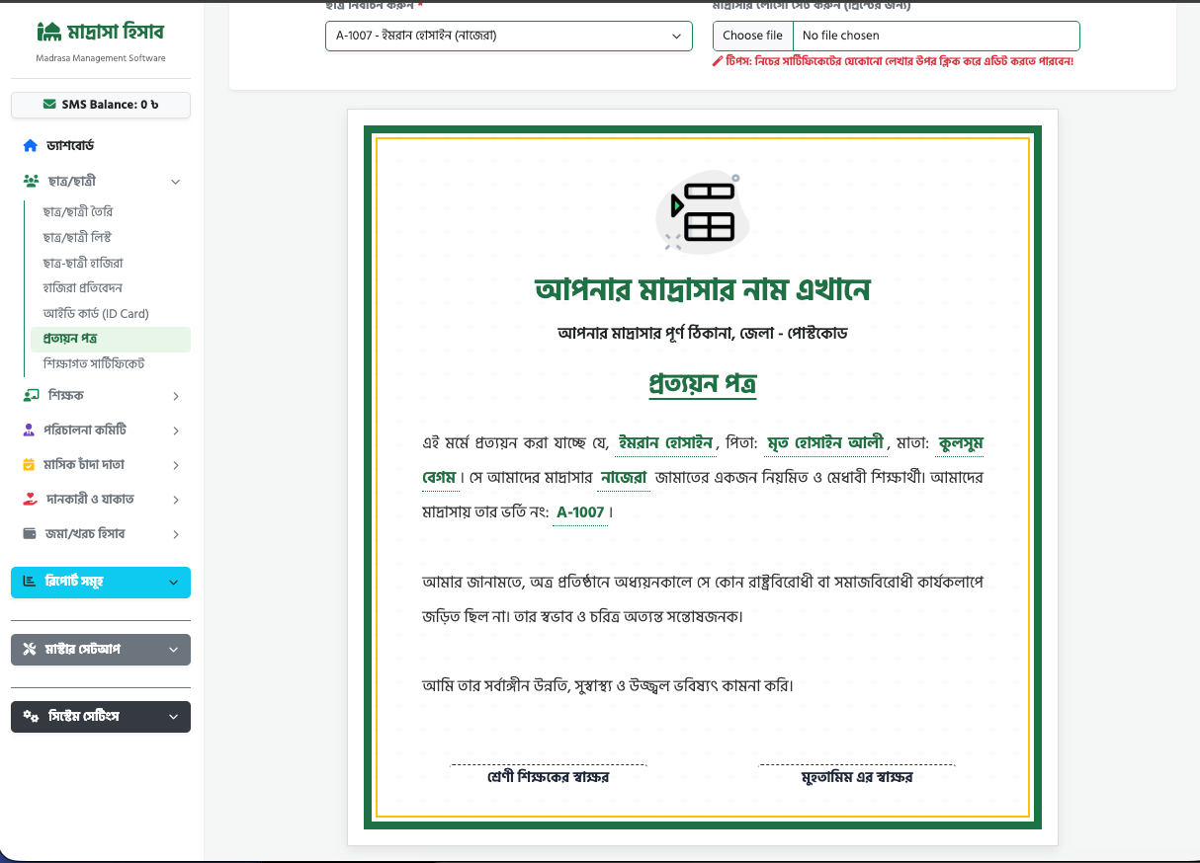The image size is (1200, 863).
Task: Expand the সিষ্টেম সেটিংস dropdown arrow
Action: 173,717
